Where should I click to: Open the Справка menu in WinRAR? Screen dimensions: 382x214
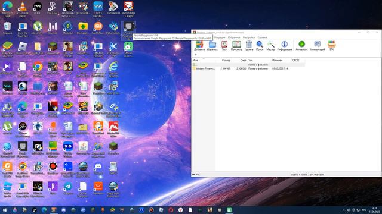tap(262, 37)
